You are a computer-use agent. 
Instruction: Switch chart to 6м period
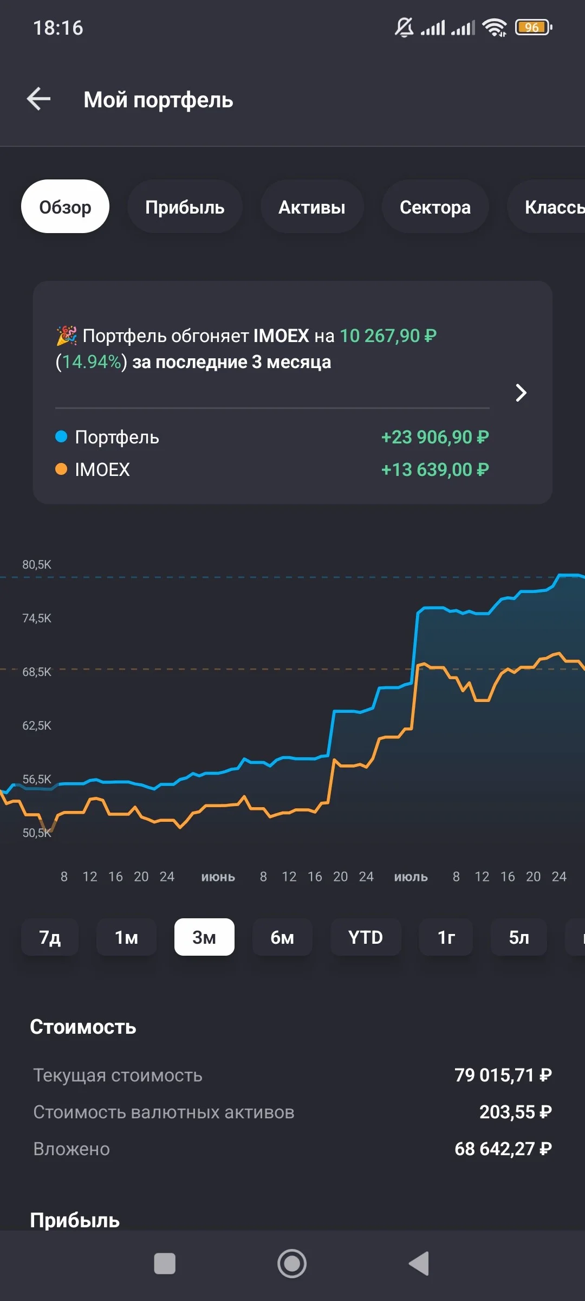click(282, 937)
